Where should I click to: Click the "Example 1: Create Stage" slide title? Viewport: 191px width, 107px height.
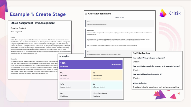(38, 14)
